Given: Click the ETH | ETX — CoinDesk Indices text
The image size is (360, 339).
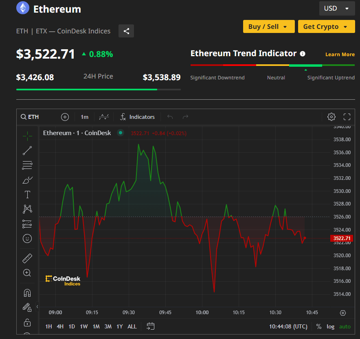Looking at the screenshot, I should click(x=64, y=31).
